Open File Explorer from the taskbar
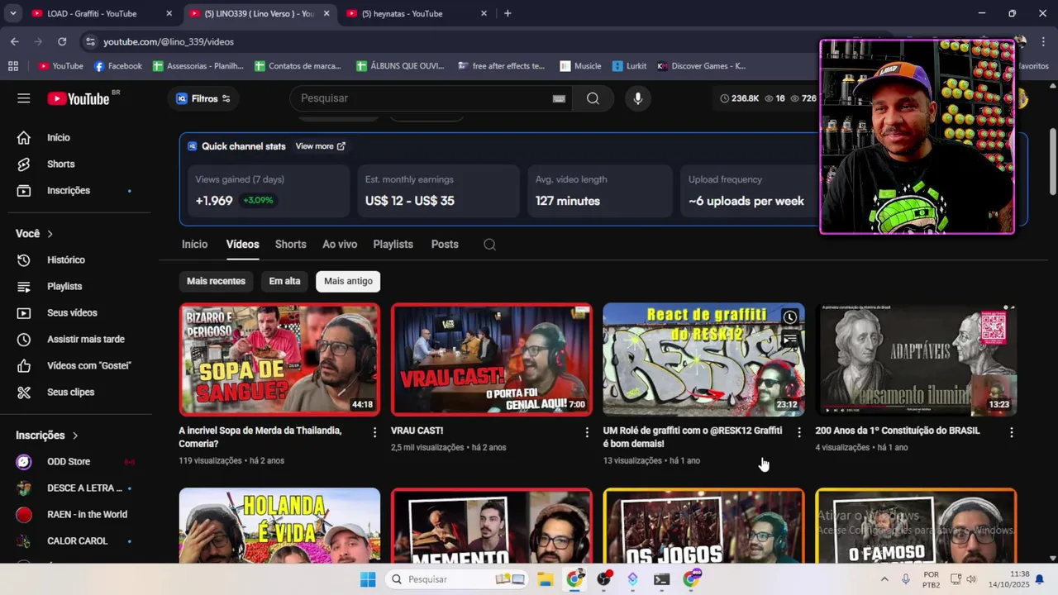Image resolution: width=1058 pixels, height=595 pixels. 546,579
